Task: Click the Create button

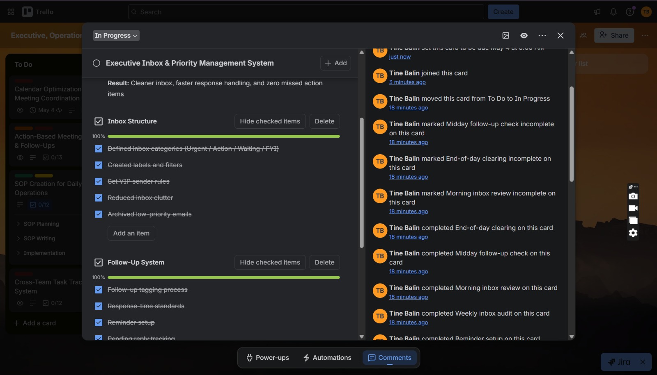Action: click(503, 12)
